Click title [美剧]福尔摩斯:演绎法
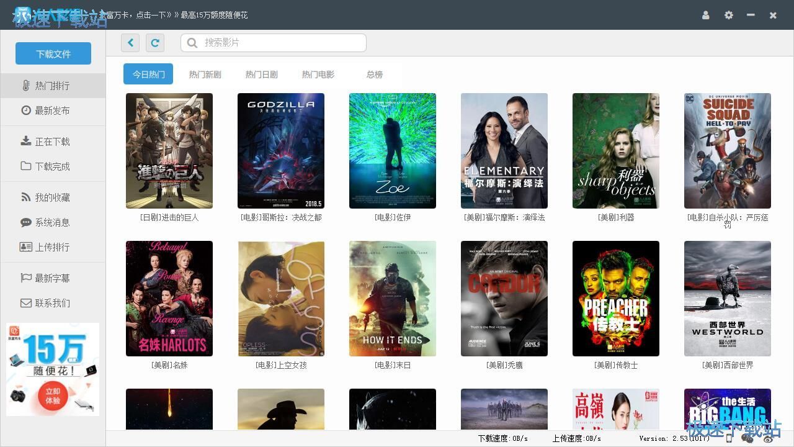Screen dimensions: 794x447 pos(504,217)
